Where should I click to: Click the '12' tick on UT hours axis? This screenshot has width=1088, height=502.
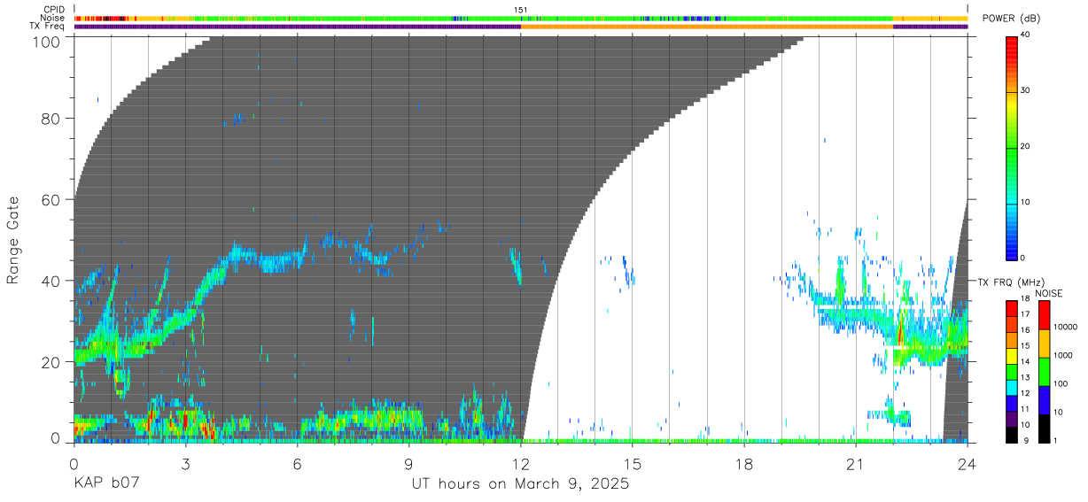[x=521, y=463]
